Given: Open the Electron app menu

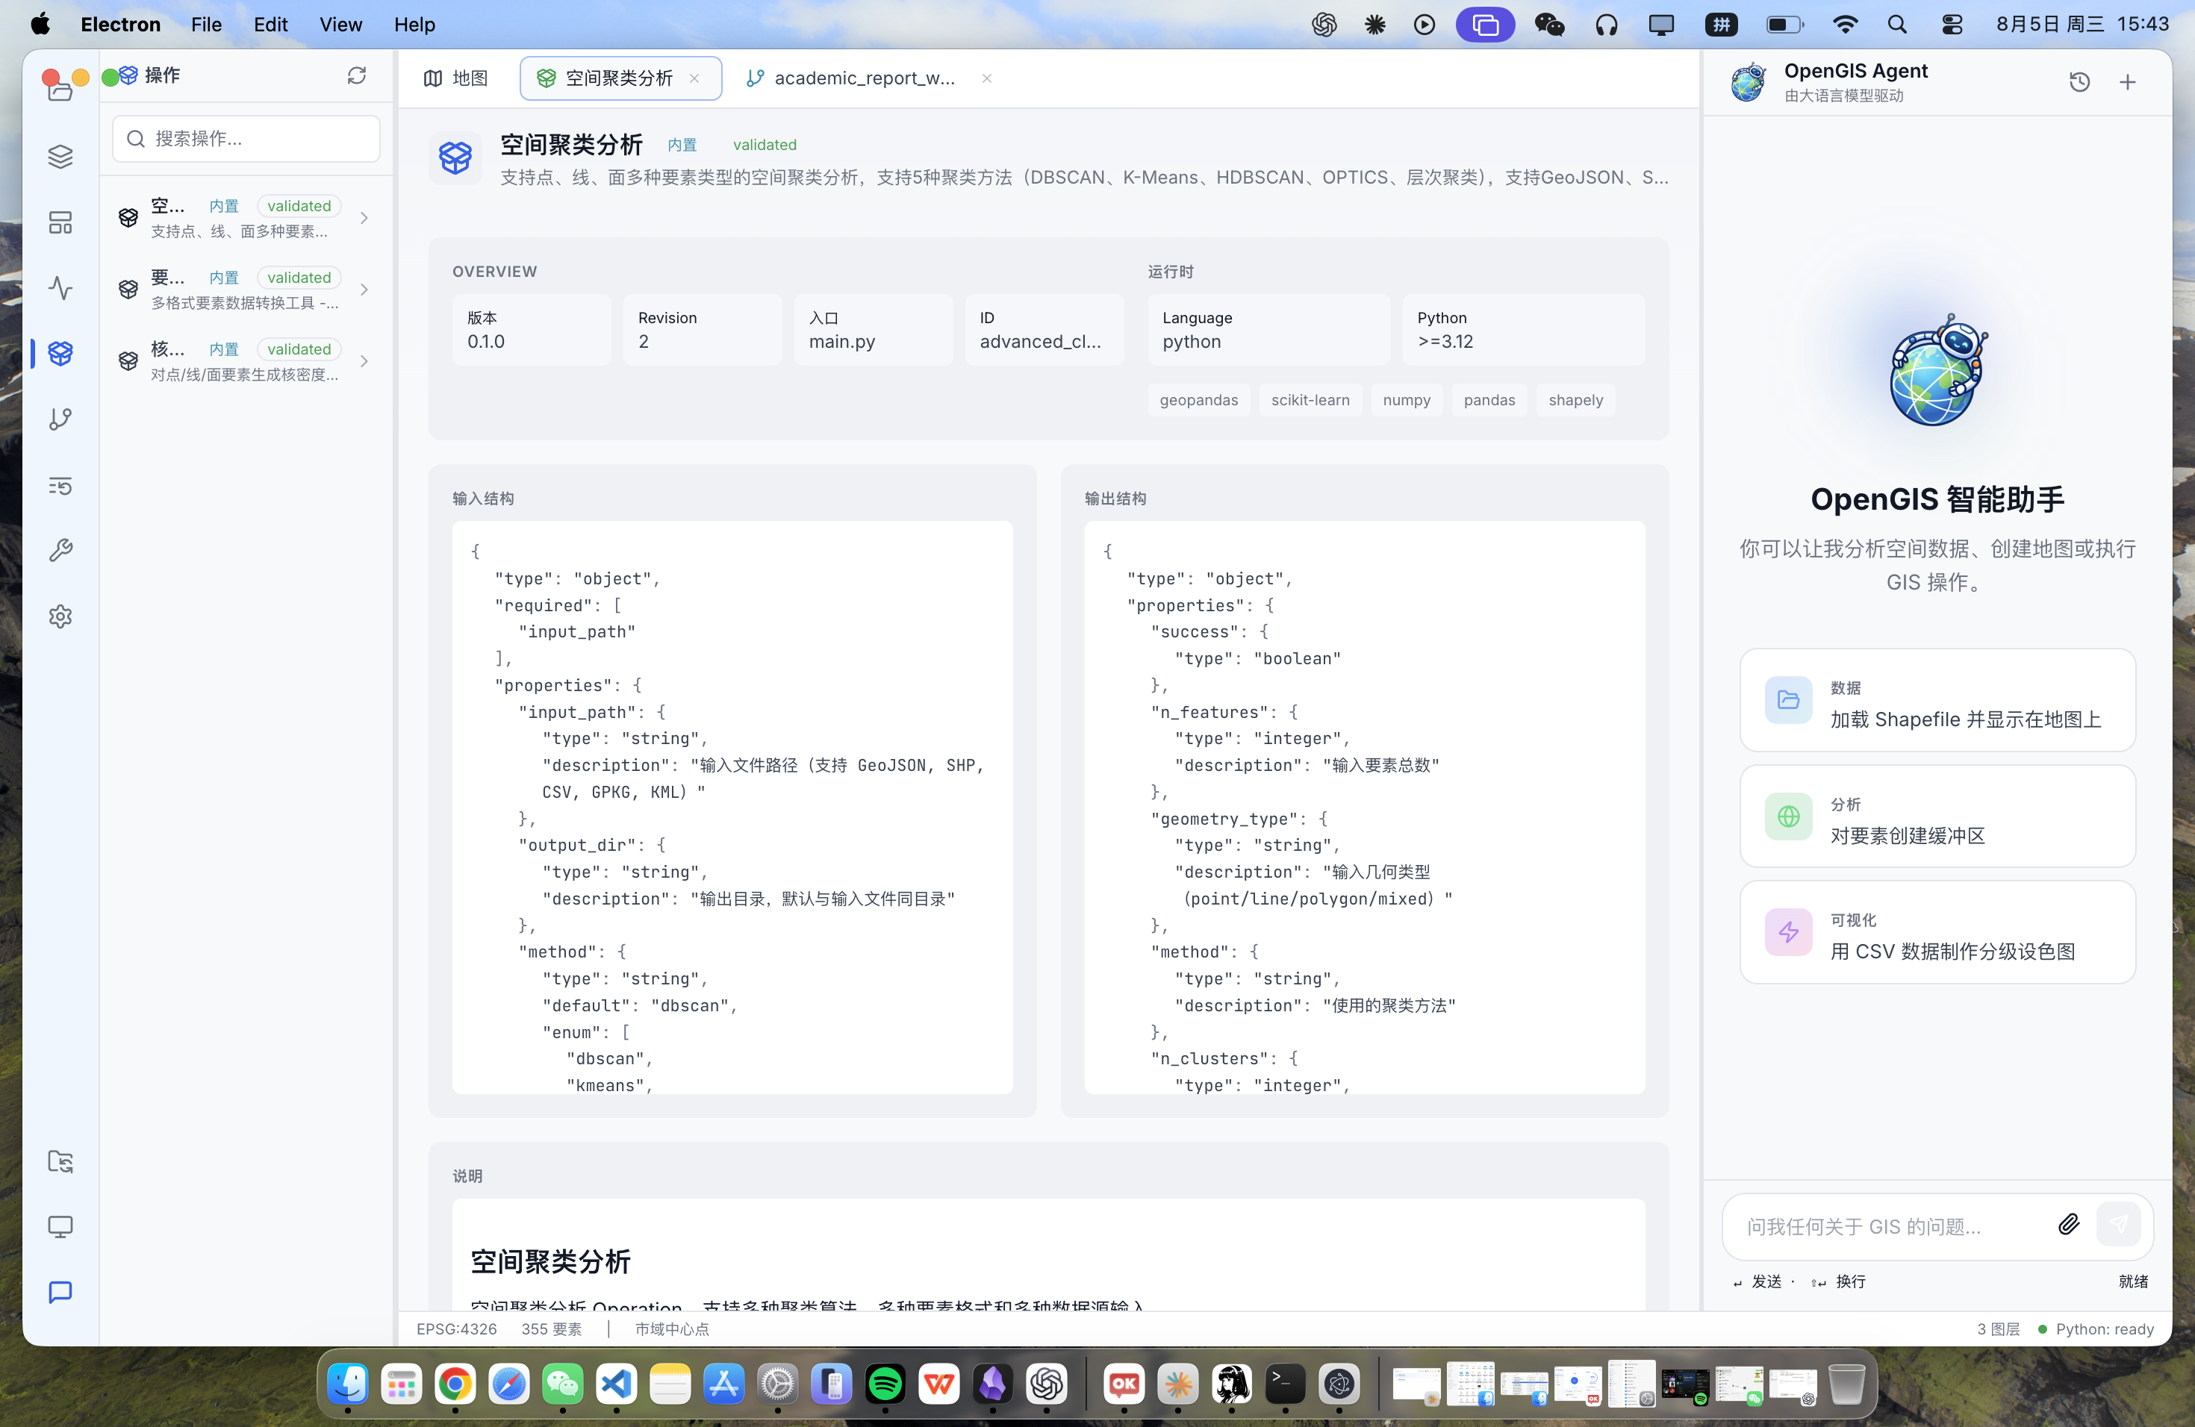Looking at the screenshot, I should point(120,24).
